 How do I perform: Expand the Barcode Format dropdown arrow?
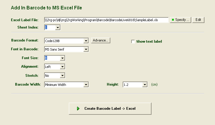86,41
